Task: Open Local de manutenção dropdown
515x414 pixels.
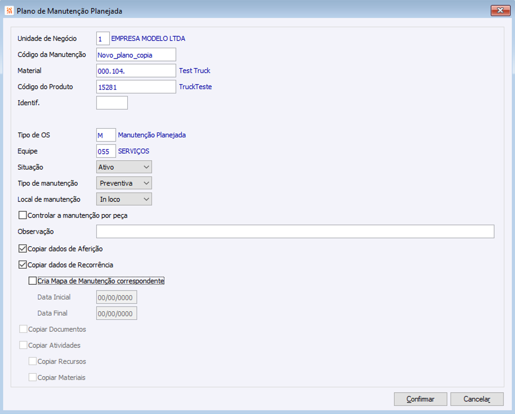Action: pos(124,199)
